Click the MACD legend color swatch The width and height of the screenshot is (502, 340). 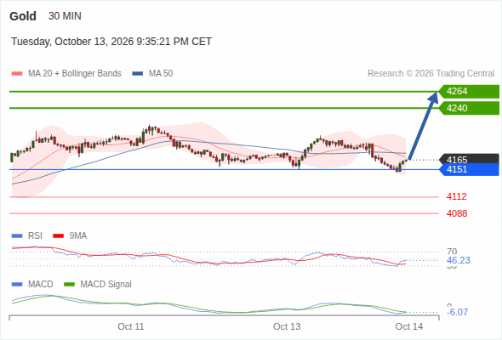pyautogui.click(x=17, y=285)
